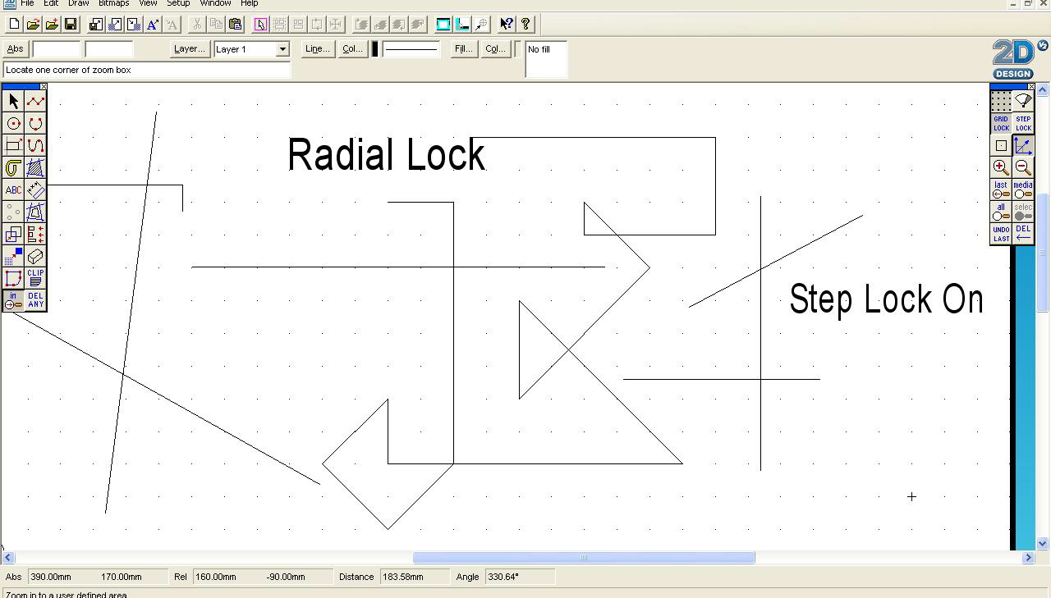Click the black line colour swatch
Viewport: 1051px width, 598px height.
point(375,48)
